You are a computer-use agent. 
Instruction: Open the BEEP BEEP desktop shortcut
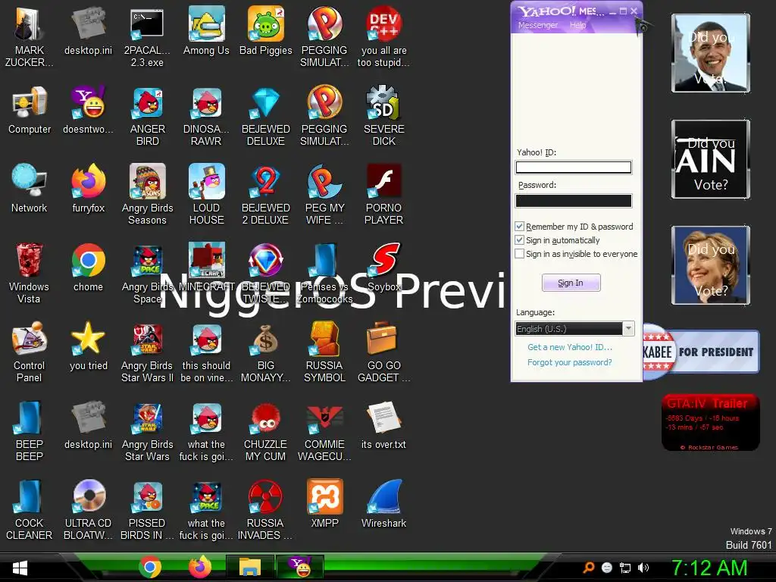click(x=30, y=430)
